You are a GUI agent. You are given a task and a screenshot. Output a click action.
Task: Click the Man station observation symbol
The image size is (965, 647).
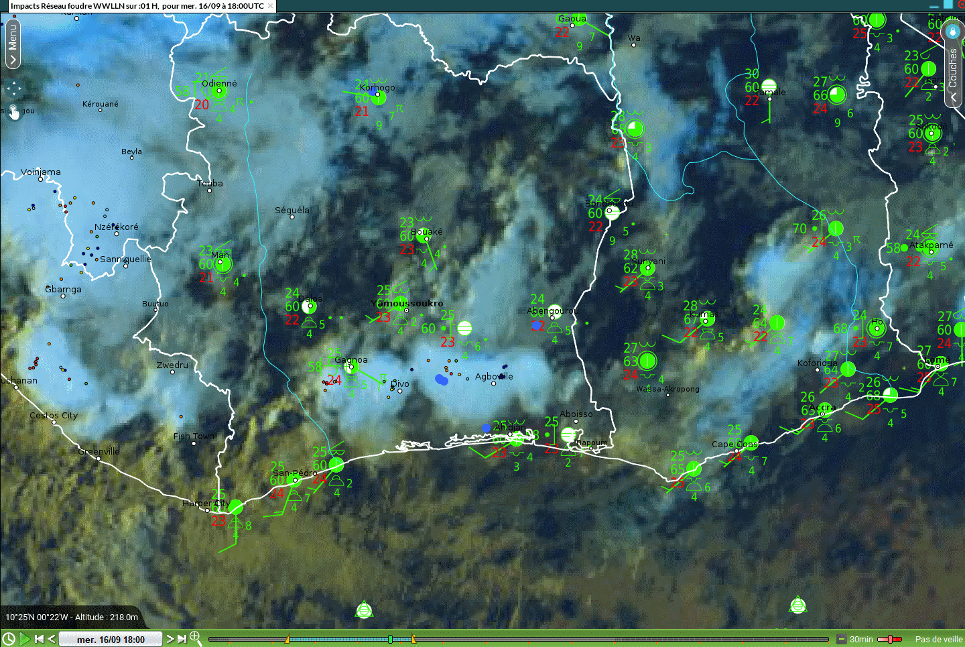coord(222,264)
